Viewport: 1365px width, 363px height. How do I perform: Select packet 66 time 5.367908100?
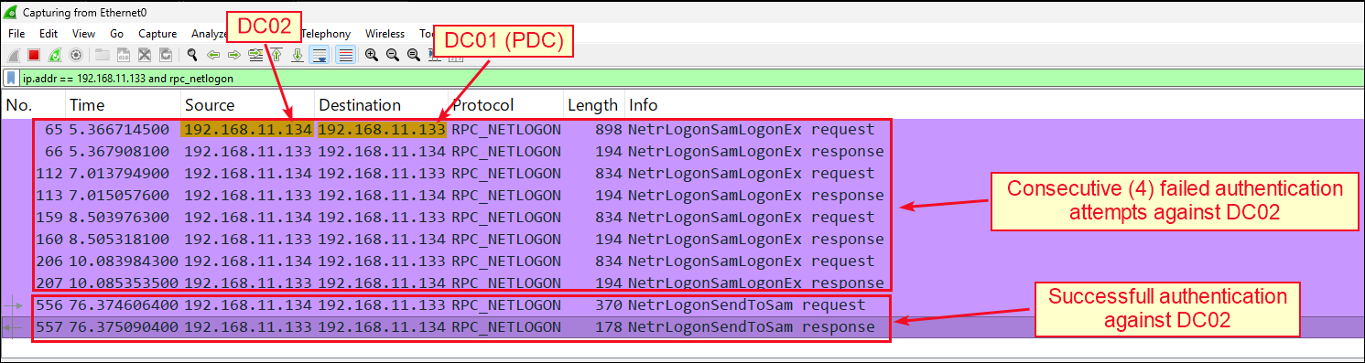(x=119, y=152)
